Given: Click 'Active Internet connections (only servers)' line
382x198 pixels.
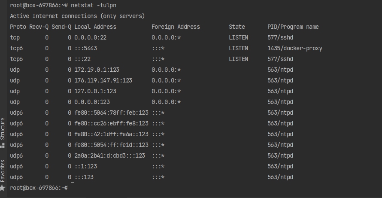Looking at the screenshot, I should [77, 16].
